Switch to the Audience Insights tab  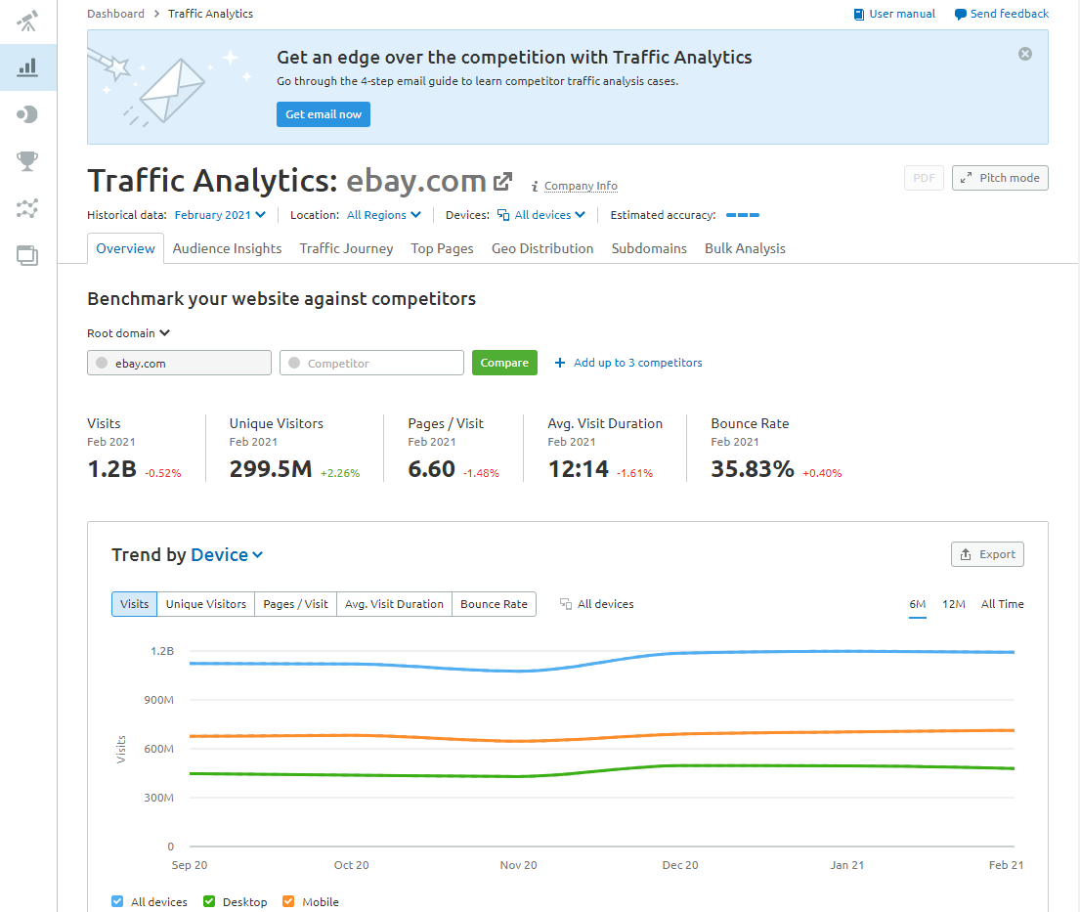point(228,248)
